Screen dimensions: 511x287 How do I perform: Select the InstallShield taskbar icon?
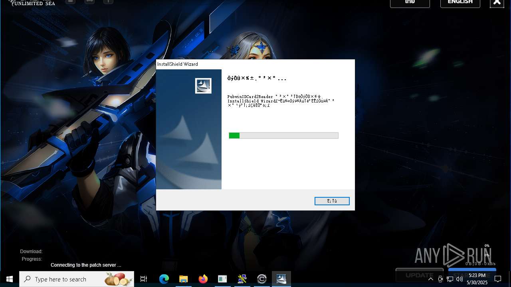tap(281, 279)
